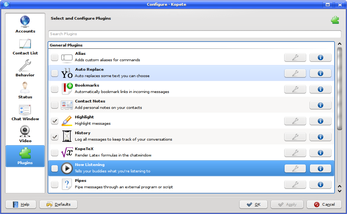Image resolution: width=347 pixels, height=214 pixels.
Task: Maximize the Configure - Kopete window
Action: pyautogui.click(x=327, y=5)
